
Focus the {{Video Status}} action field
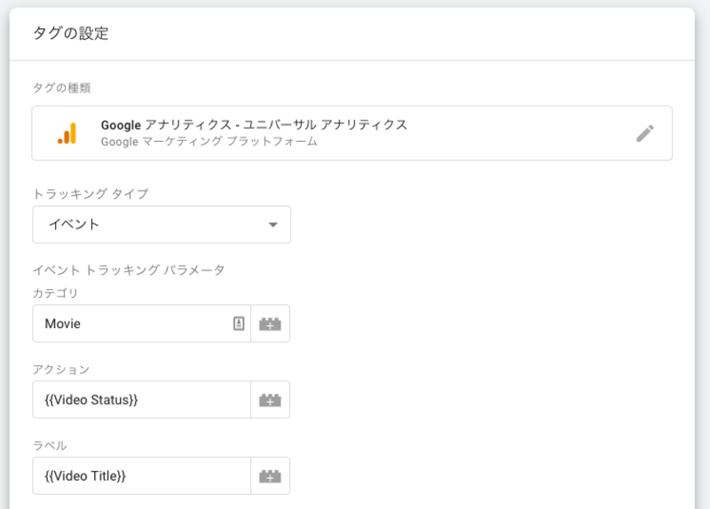(x=141, y=400)
